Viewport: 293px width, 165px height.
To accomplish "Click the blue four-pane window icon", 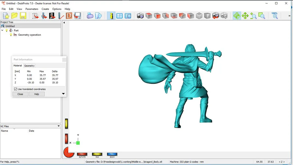I will point(119,16).
